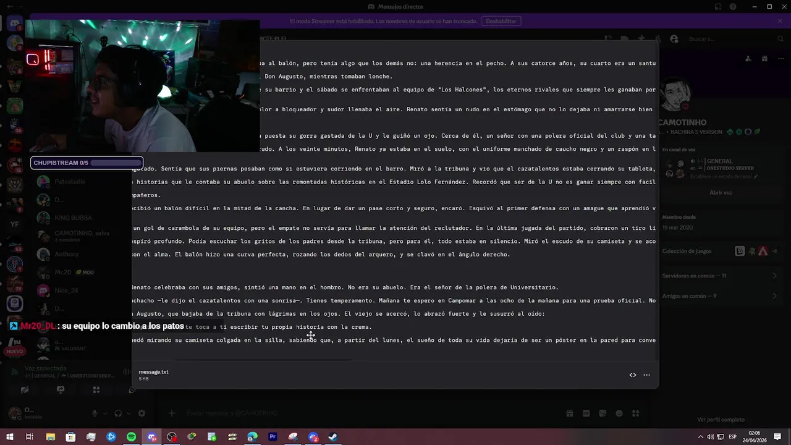Toggle microphone mute in user panel
The width and height of the screenshot is (791, 445).
pos(95,413)
